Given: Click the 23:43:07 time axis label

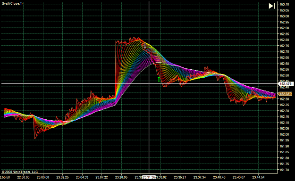Looking at the screenshot, I should click(239, 177).
